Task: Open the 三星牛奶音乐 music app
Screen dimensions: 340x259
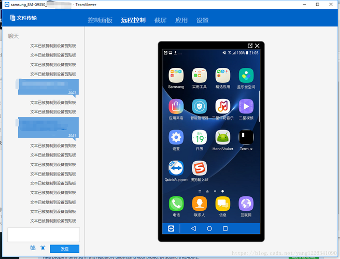Action: pos(223,106)
